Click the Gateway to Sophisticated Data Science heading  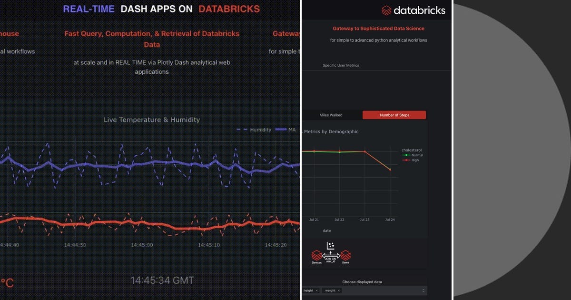[x=378, y=29]
